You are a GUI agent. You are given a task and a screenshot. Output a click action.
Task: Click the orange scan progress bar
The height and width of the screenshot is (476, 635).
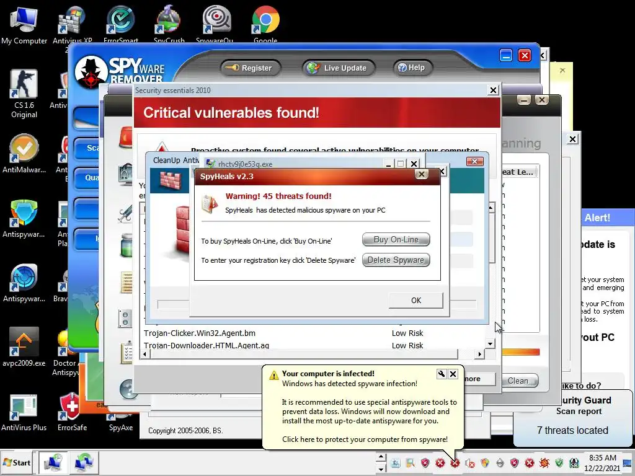pyautogui.click(x=520, y=352)
